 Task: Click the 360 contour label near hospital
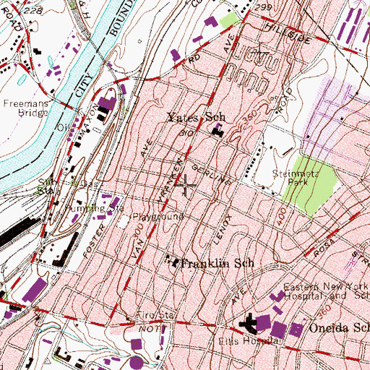pyautogui.click(x=324, y=311)
